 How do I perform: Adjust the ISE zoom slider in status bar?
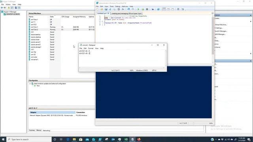tap(194, 123)
